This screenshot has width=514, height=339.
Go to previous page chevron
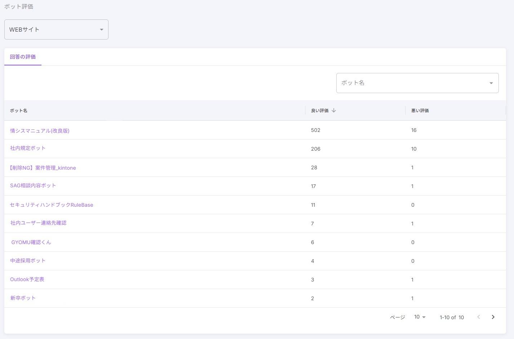479,317
